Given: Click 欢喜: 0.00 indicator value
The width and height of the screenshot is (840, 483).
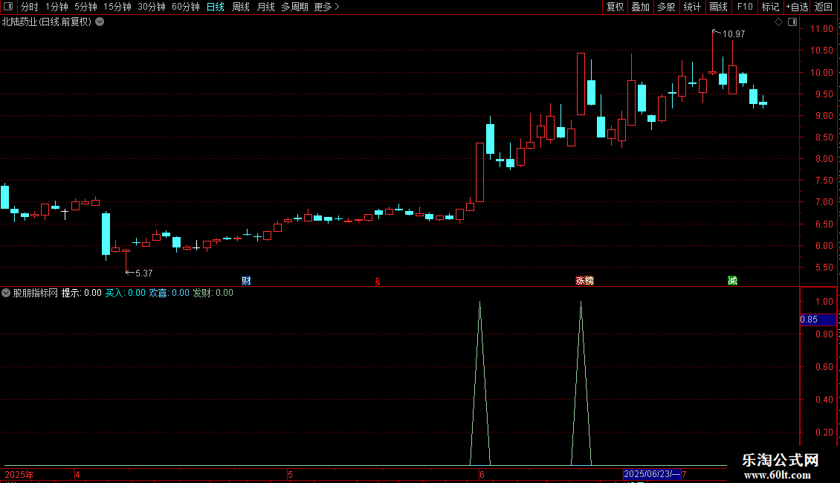Looking at the screenshot, I should pos(169,293).
